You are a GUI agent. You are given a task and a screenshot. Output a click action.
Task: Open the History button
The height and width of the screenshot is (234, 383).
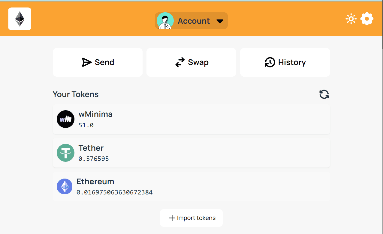point(285,62)
